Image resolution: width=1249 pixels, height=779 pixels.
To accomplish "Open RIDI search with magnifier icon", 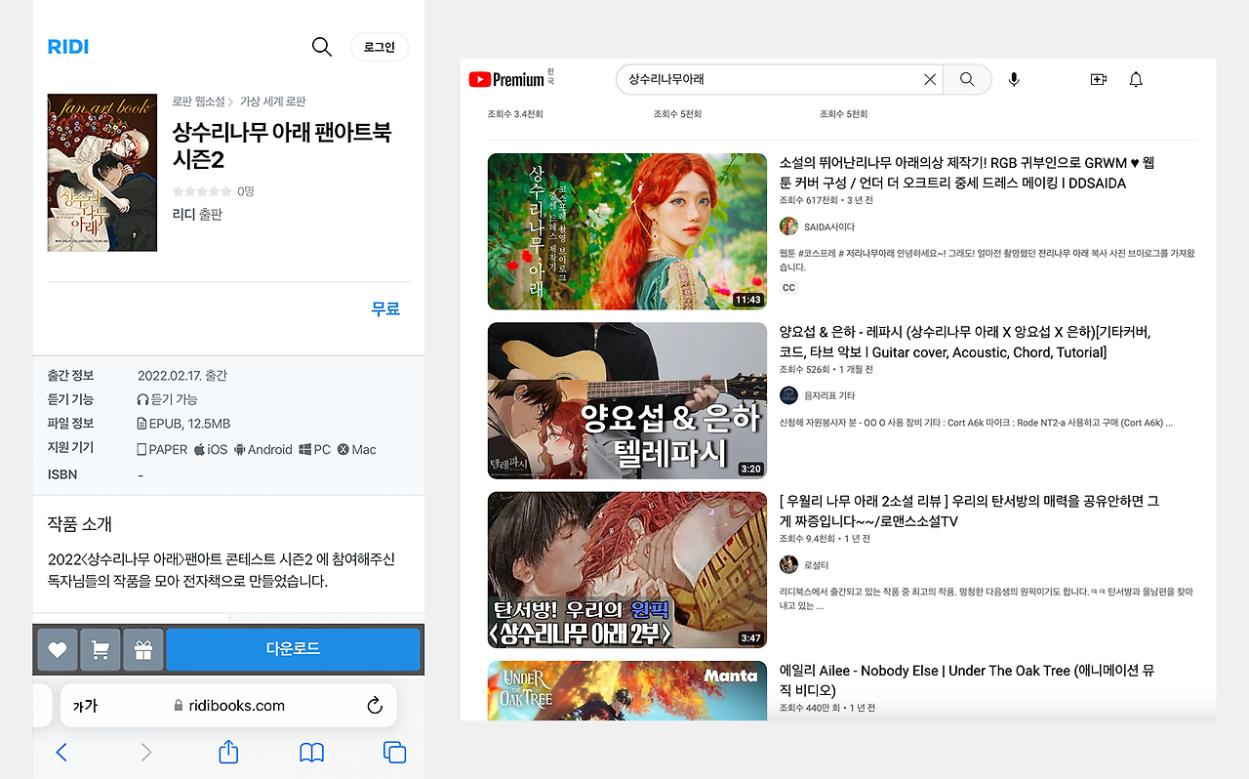I will point(321,46).
